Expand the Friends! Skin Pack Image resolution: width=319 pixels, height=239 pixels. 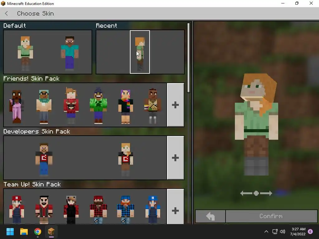175,105
